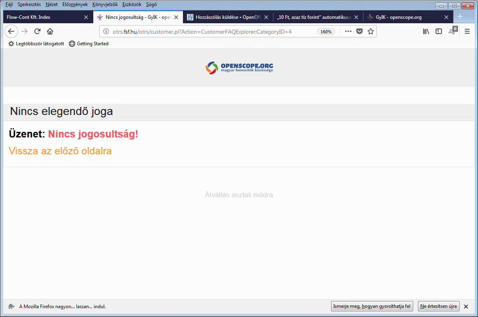
Task: Open page actions three-dot menu
Action: 348,32
